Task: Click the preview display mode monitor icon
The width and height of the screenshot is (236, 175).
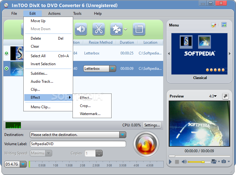Action: (x=214, y=161)
